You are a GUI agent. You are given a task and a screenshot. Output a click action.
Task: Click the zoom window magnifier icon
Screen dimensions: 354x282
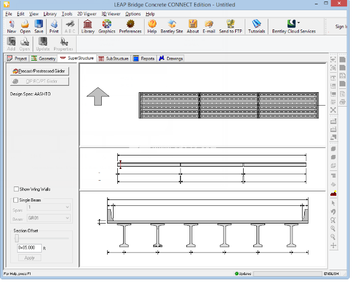click(x=333, y=220)
